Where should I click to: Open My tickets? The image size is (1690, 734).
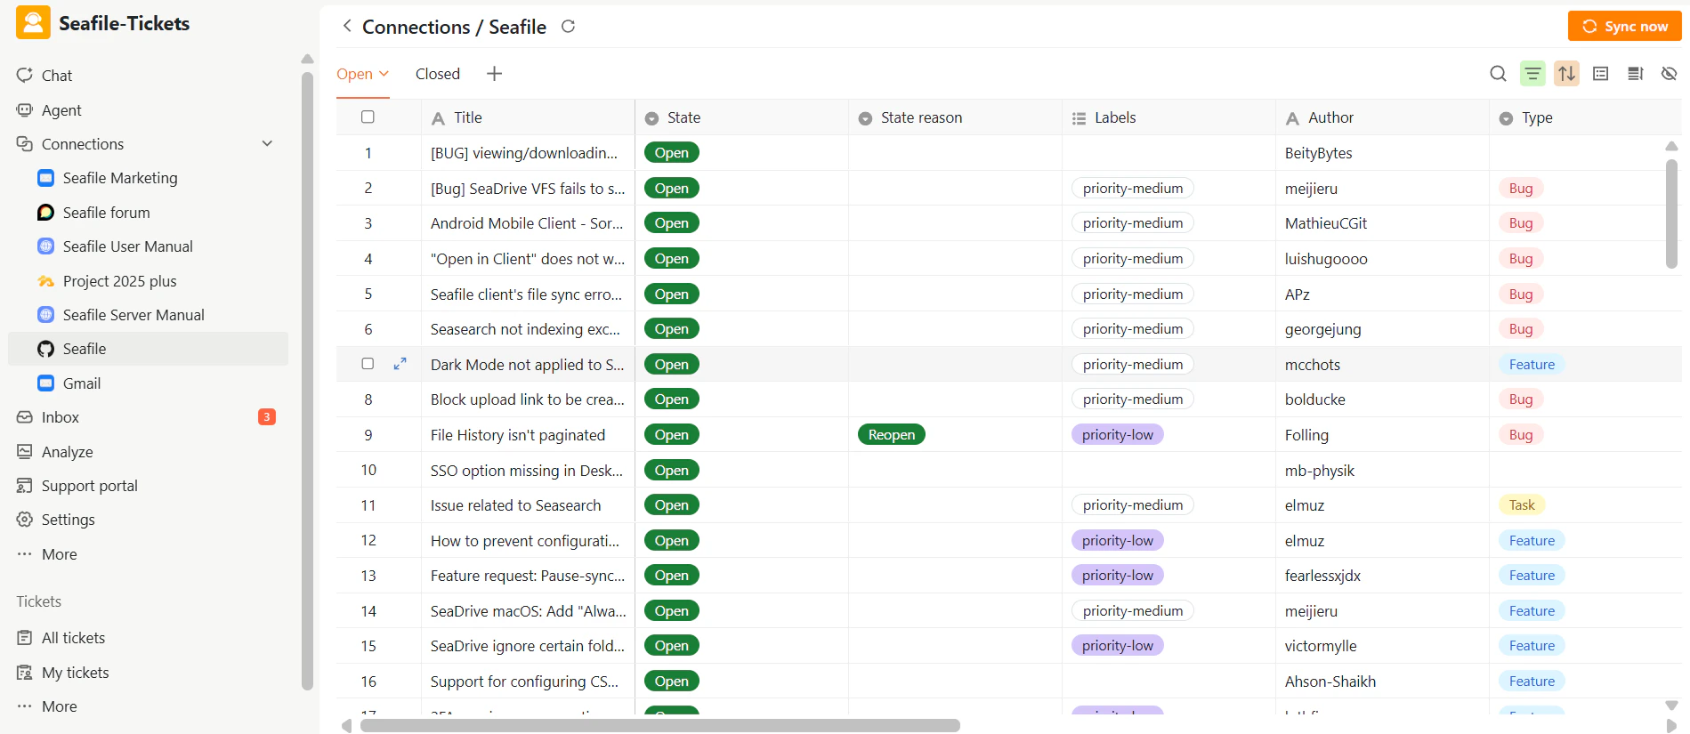pos(75,673)
